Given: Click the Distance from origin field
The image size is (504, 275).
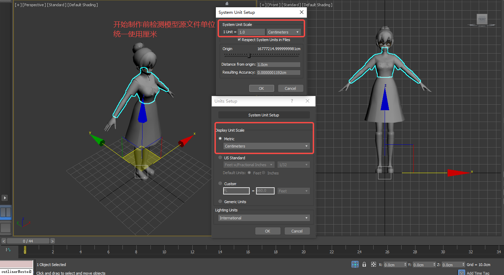Looking at the screenshot, I should [x=278, y=65].
